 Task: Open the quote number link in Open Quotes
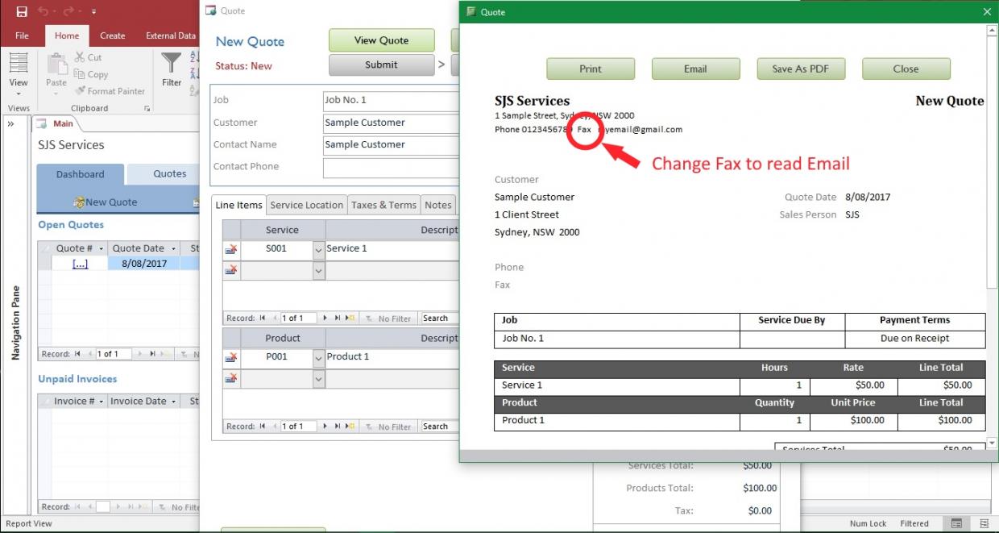[81, 264]
